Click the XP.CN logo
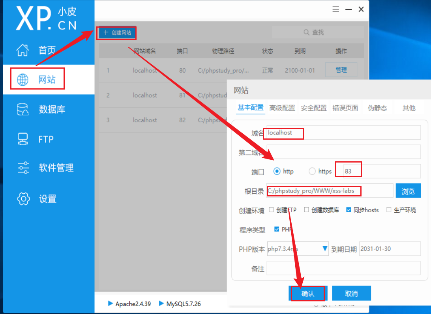 46,18
